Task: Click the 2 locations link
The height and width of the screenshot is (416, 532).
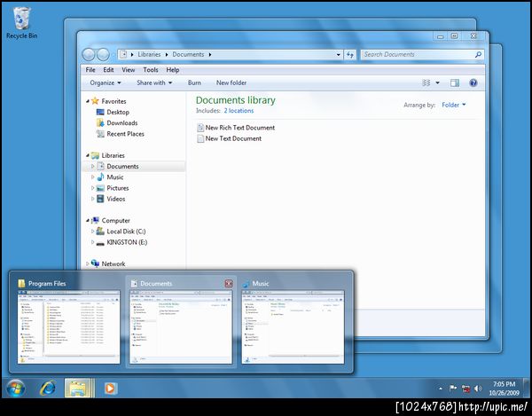Action: (239, 111)
